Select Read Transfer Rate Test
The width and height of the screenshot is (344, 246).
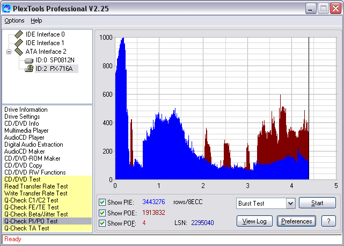pos(36,186)
